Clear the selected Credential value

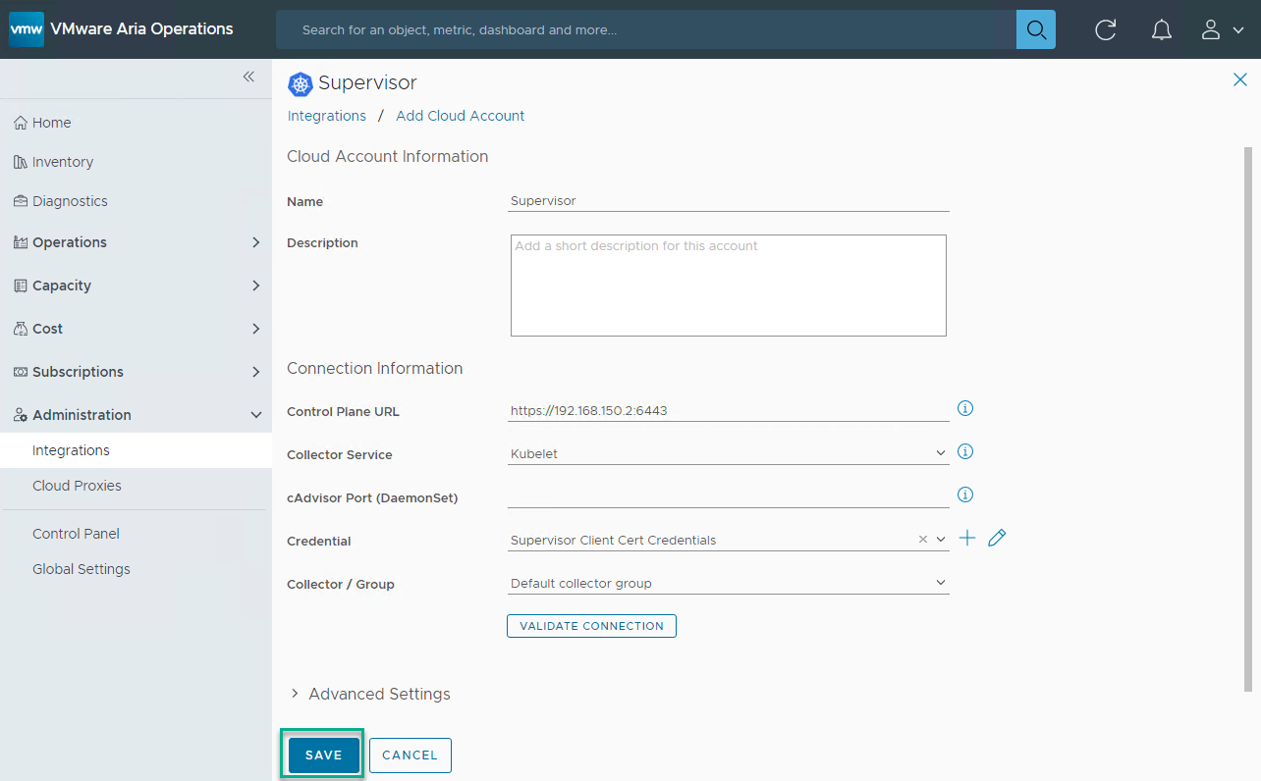[922, 540]
